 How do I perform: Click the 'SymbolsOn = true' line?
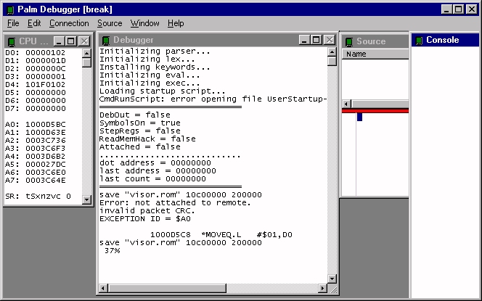coord(140,123)
